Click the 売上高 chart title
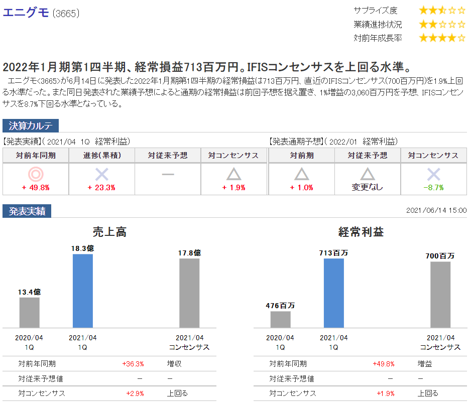 tap(109, 232)
